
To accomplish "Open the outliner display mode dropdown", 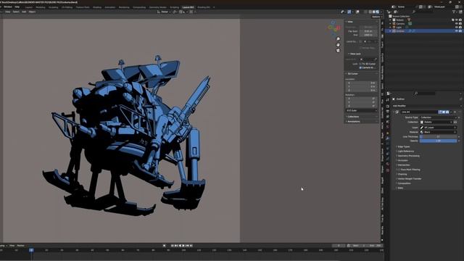I will click(x=397, y=12).
